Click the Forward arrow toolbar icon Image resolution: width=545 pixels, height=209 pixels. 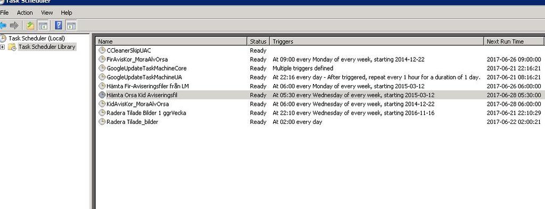click(x=14, y=26)
